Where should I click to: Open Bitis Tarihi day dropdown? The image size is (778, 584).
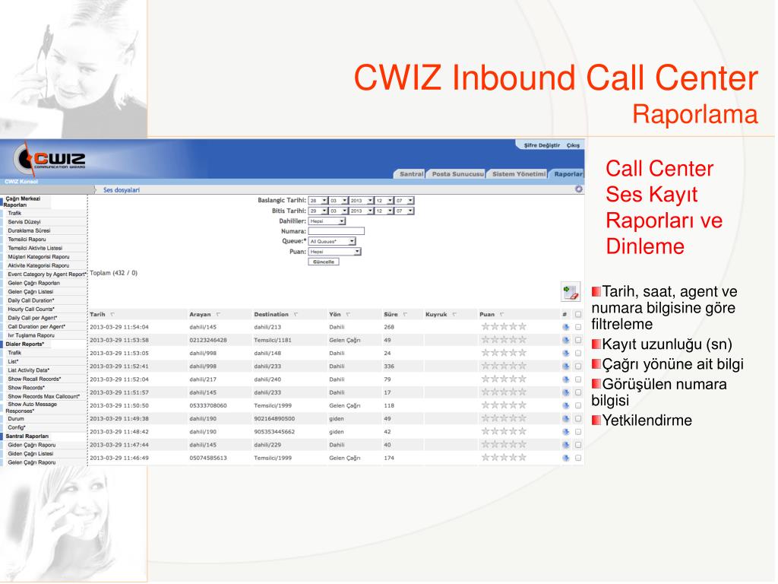(x=318, y=211)
